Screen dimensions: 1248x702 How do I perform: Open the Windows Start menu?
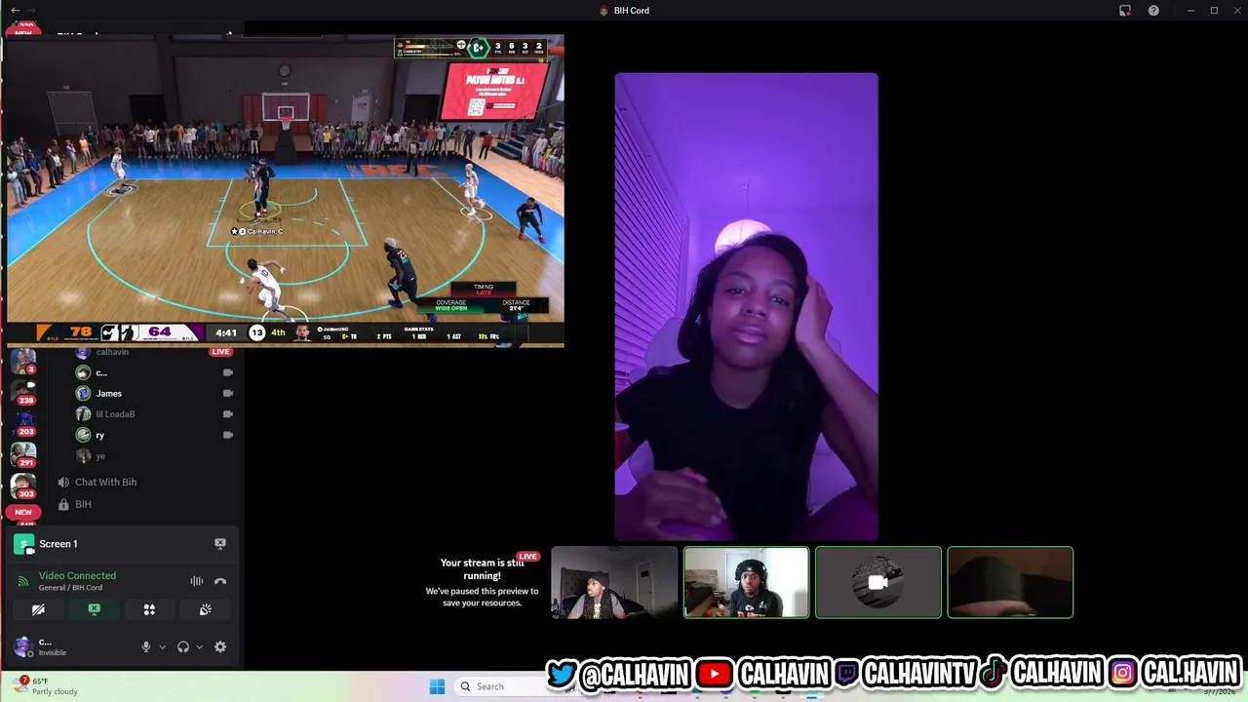(x=437, y=686)
